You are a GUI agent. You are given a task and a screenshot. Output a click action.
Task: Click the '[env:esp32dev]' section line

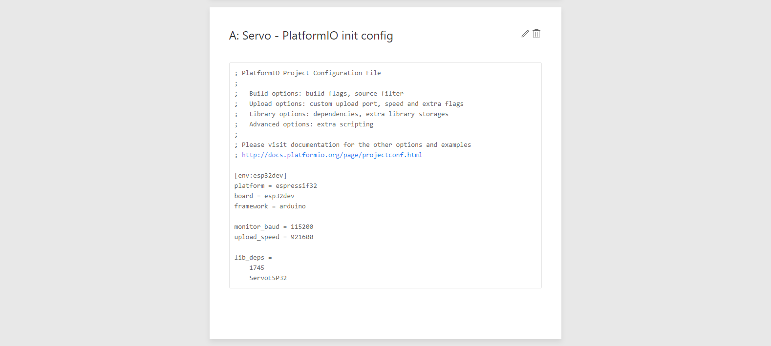coord(260,175)
